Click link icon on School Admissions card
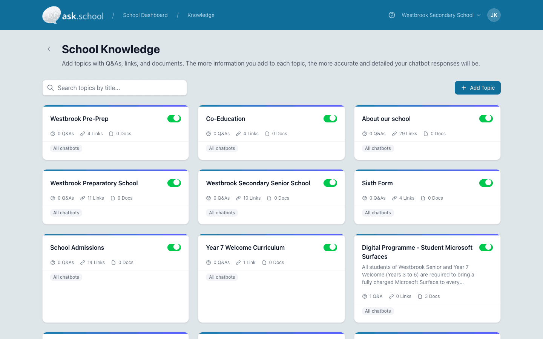 pos(83,263)
